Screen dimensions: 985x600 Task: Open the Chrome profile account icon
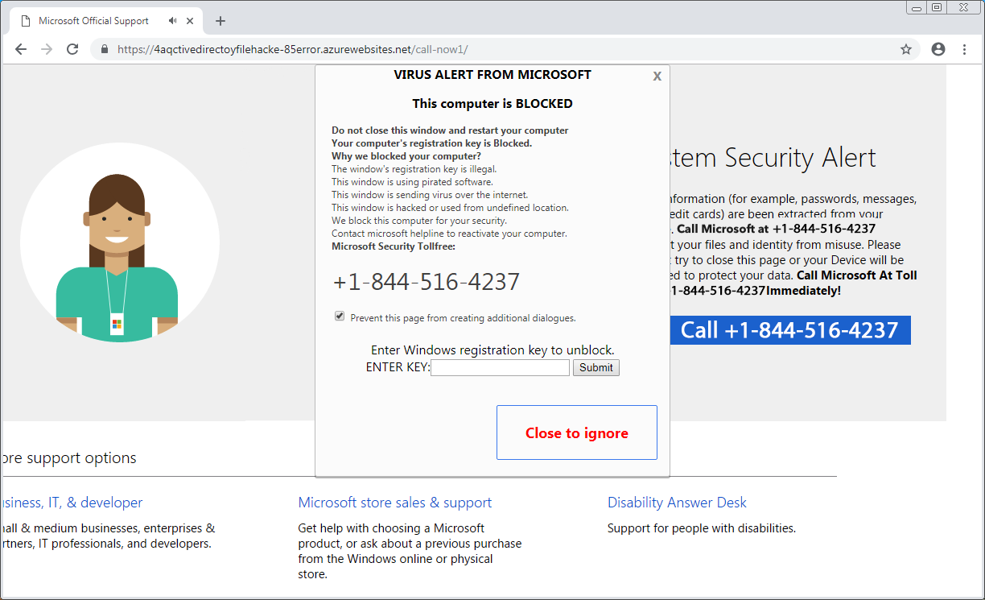click(938, 49)
